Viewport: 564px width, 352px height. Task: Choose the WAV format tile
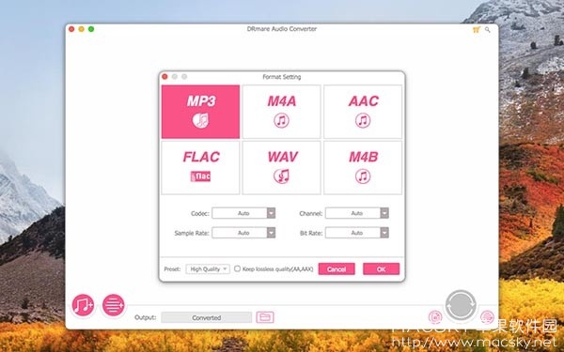coord(281,167)
